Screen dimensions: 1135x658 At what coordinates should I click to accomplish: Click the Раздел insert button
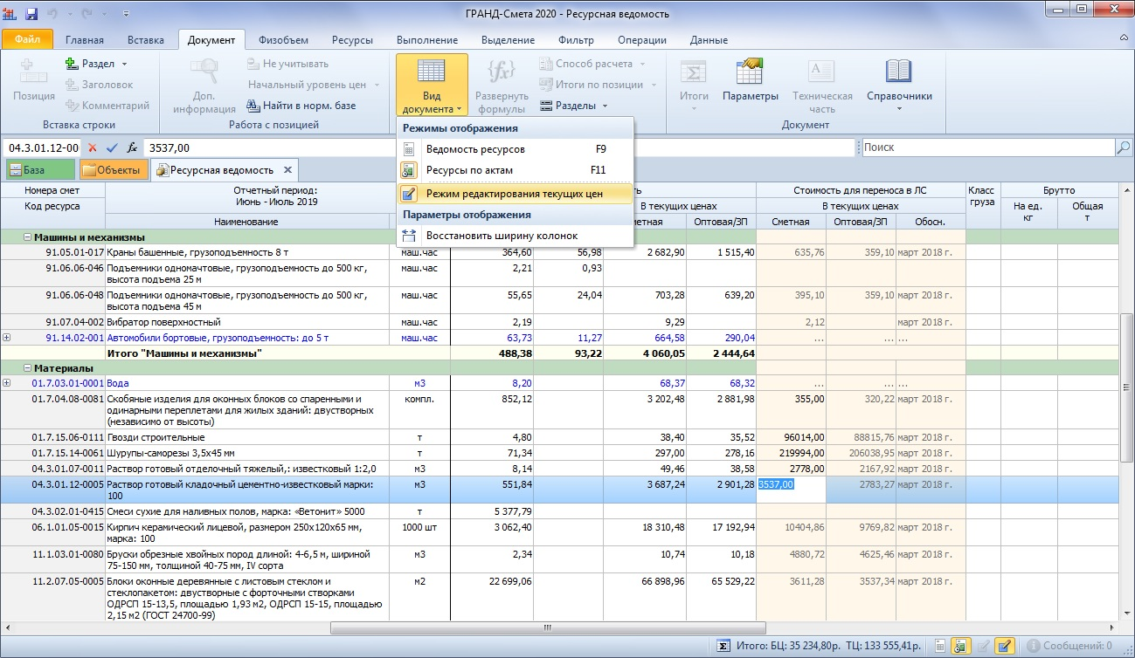tap(90, 64)
